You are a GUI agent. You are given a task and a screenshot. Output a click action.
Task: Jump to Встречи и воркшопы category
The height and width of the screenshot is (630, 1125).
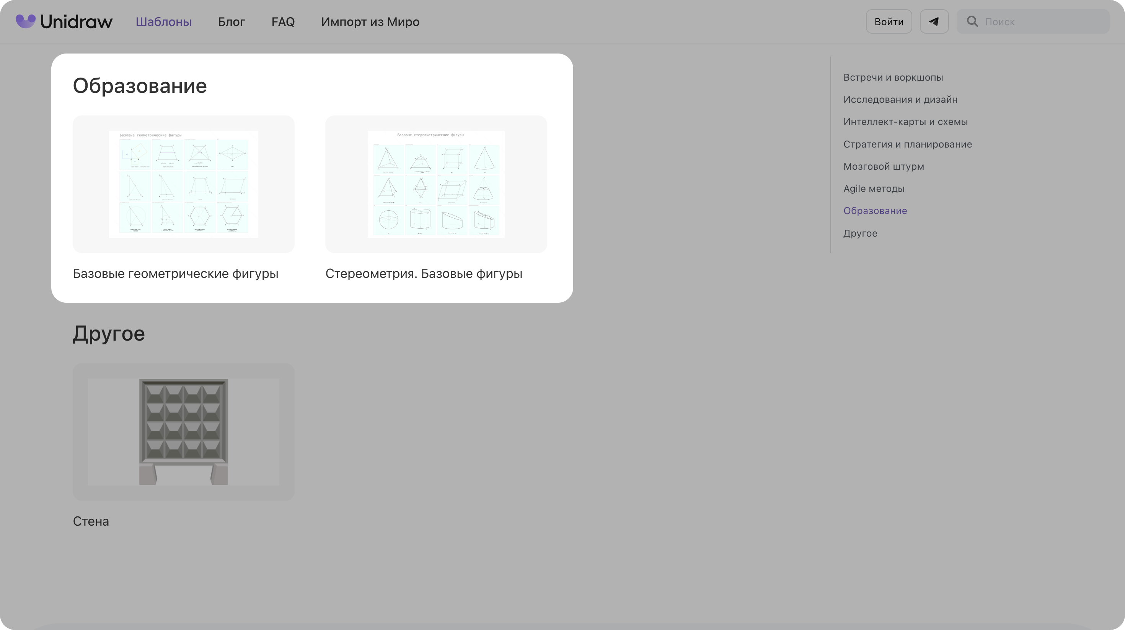point(893,77)
